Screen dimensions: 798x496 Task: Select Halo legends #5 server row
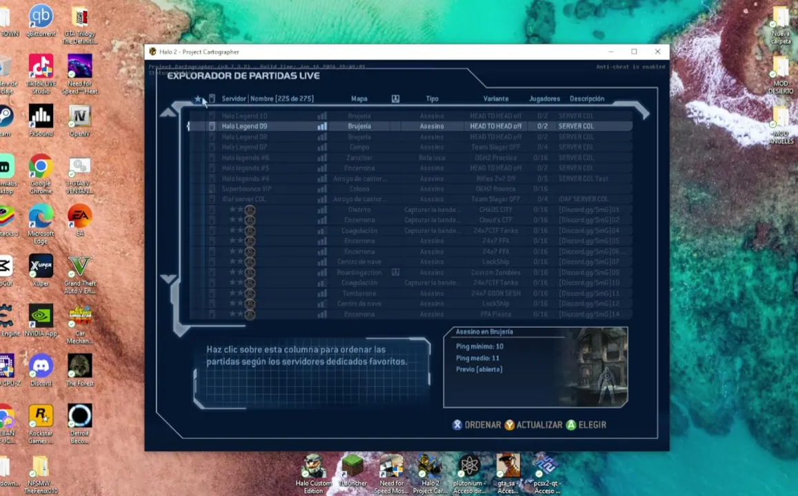point(410,167)
